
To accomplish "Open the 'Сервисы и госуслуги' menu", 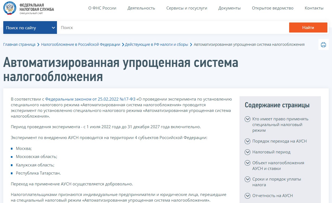I will [187, 8].
